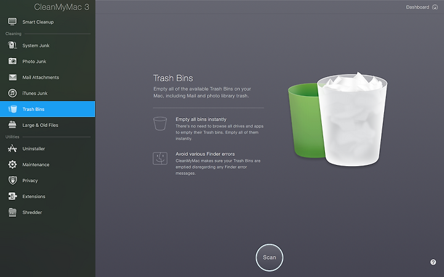Select Trash Bins label in sidebar

point(33,109)
